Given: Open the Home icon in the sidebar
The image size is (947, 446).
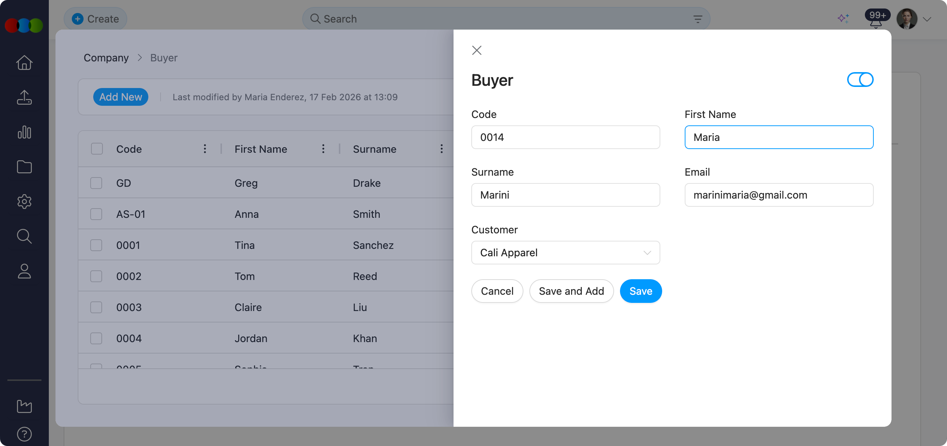Looking at the screenshot, I should [24, 63].
